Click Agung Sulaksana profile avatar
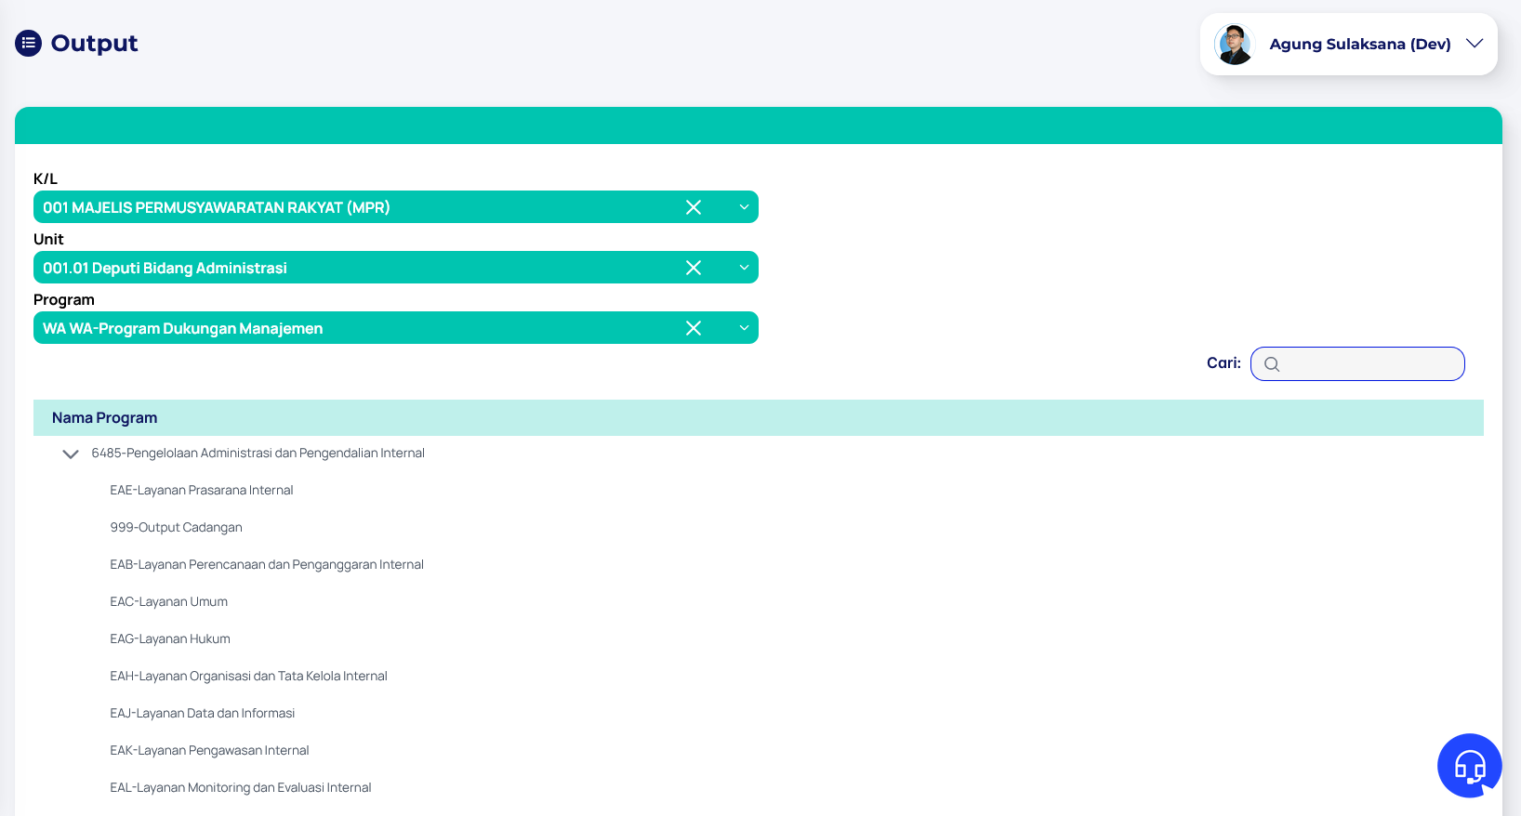1521x816 pixels. pos(1235,44)
